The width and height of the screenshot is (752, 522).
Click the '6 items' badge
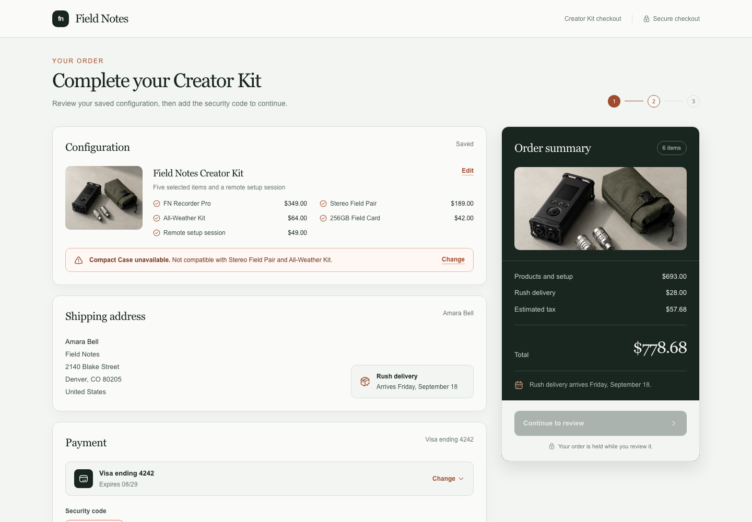pyautogui.click(x=672, y=148)
